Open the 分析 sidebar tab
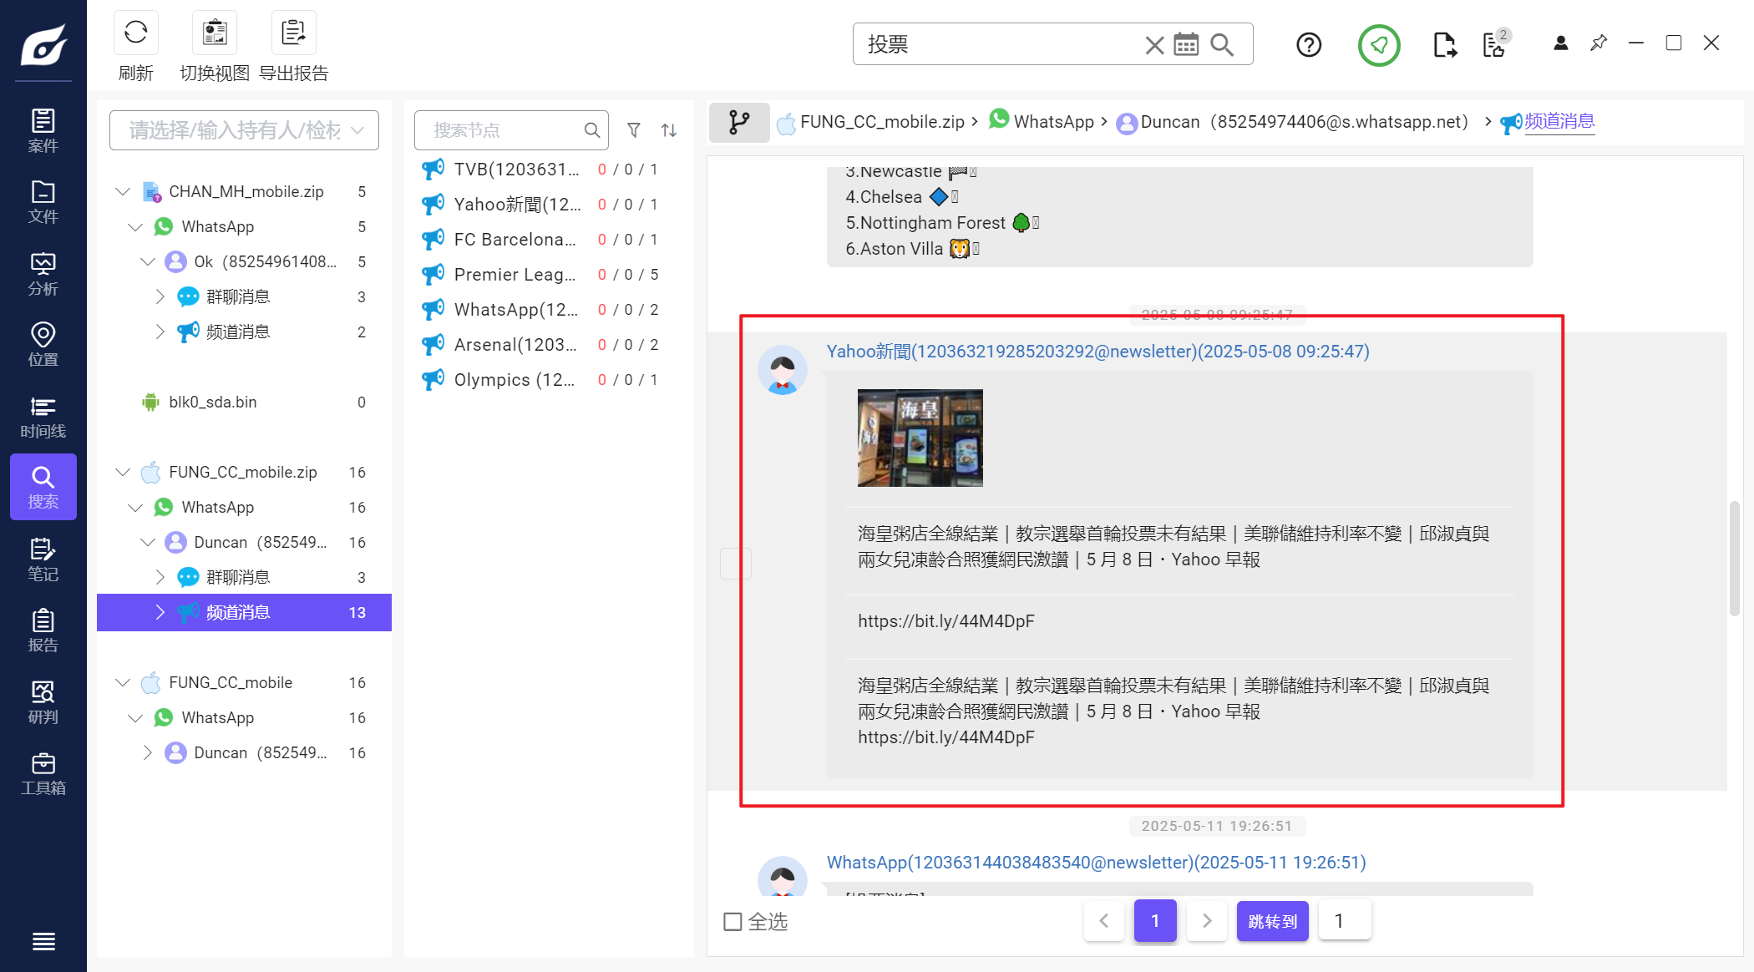1754x972 pixels. 43,274
